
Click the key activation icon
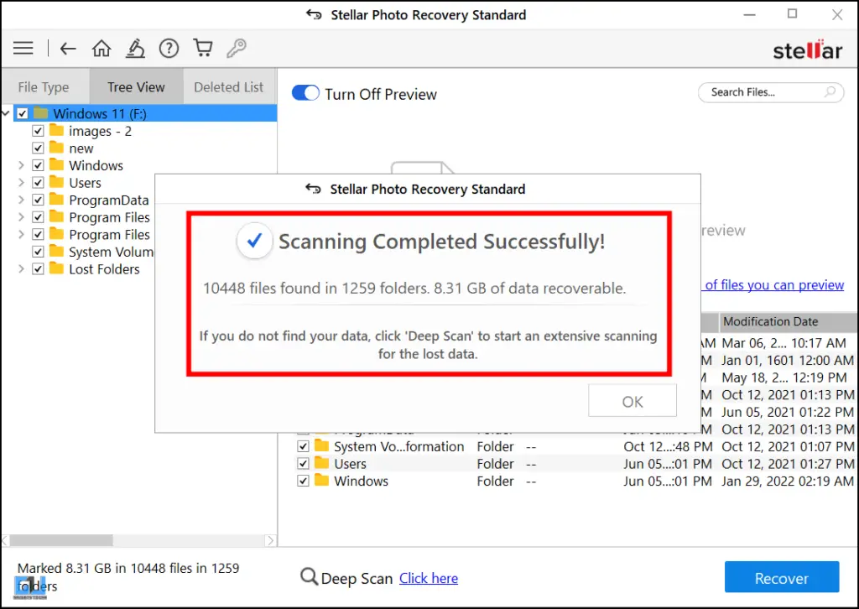click(x=236, y=49)
